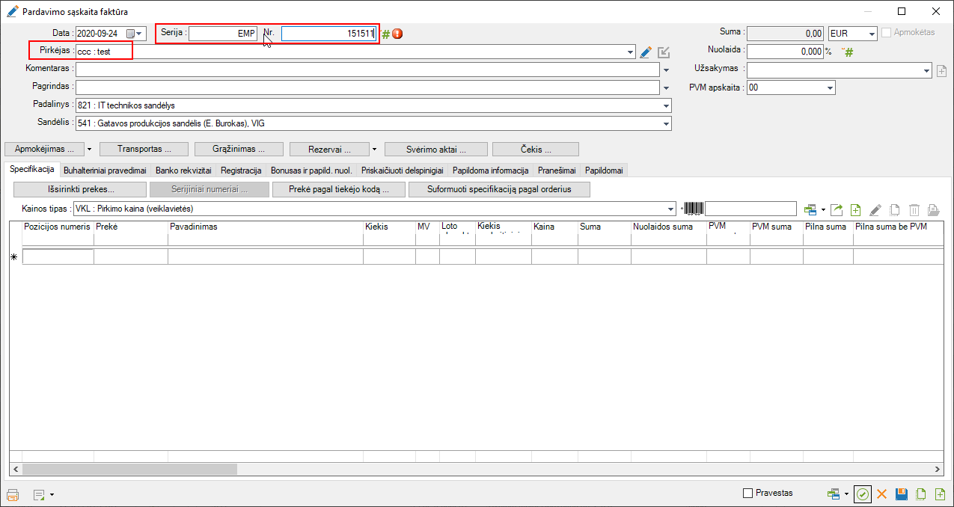Open the Sandėlis warehouse dropdown
Screen dimensions: 954x507
666,123
